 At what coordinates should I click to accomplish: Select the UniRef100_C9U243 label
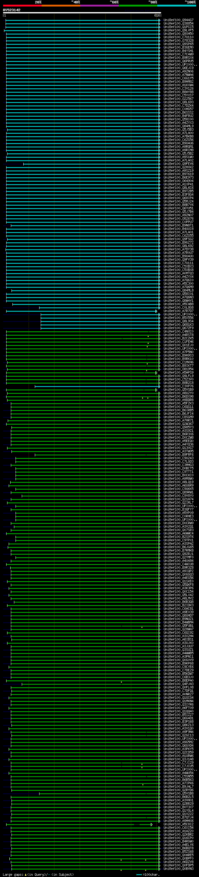(178, 458)
